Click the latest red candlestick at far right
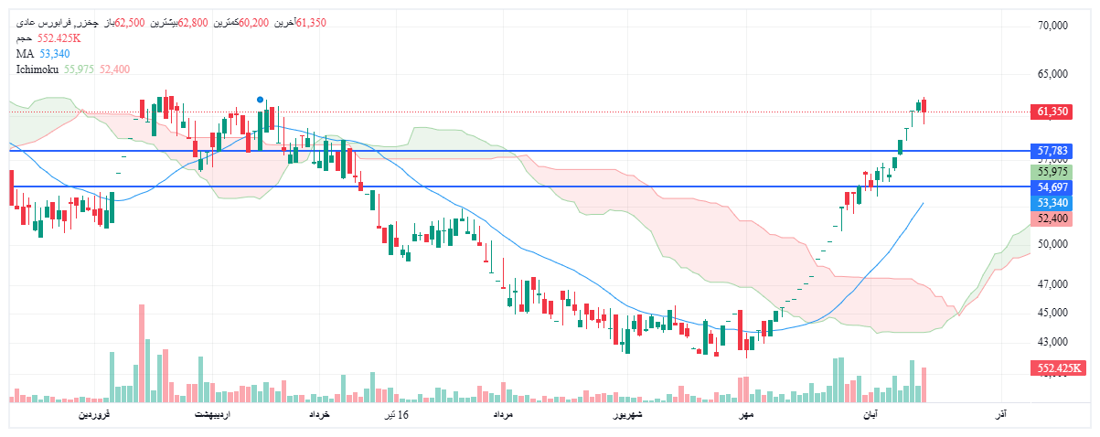Image resolution: width=1100 pixels, height=437 pixels. pos(924,109)
